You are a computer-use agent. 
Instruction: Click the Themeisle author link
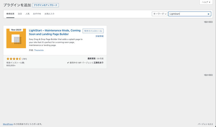[x=39, y=50]
